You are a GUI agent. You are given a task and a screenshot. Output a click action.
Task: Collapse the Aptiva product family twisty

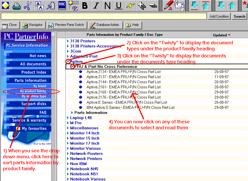(x=68, y=61)
